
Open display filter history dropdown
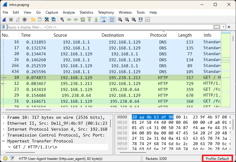pos(224,27)
